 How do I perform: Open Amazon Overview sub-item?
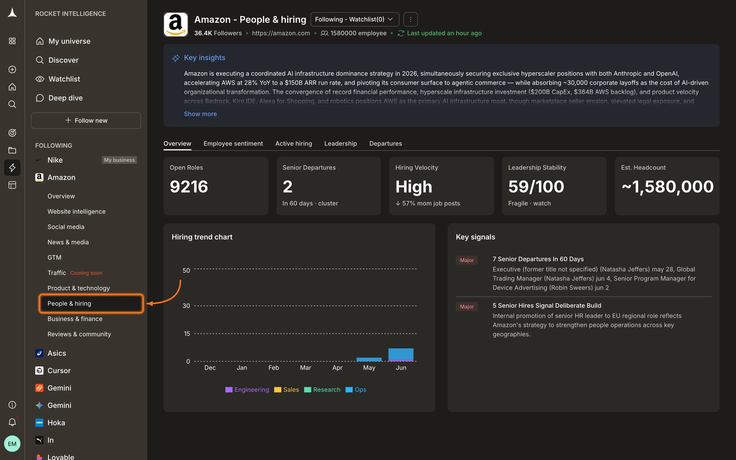click(61, 196)
